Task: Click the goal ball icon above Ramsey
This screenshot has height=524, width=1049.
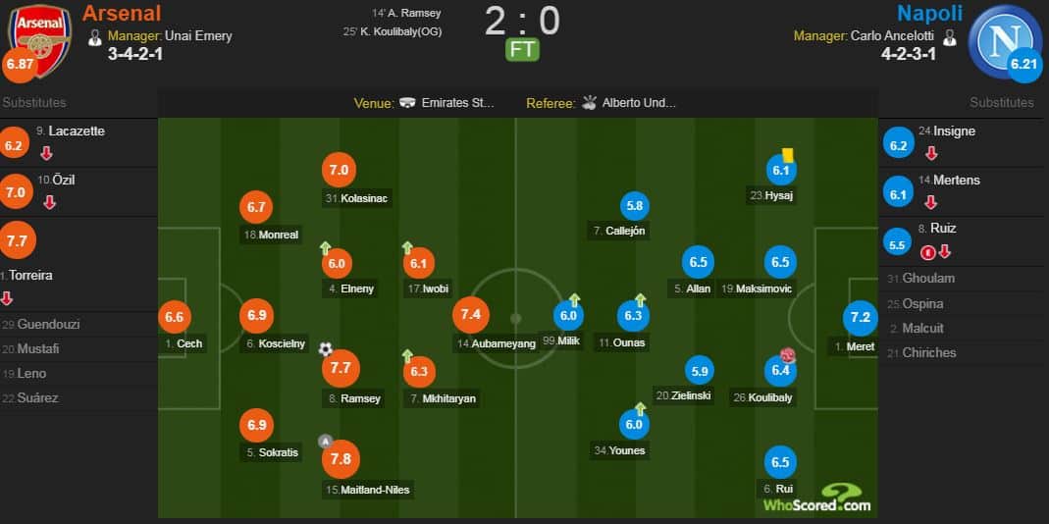Action: pos(326,348)
